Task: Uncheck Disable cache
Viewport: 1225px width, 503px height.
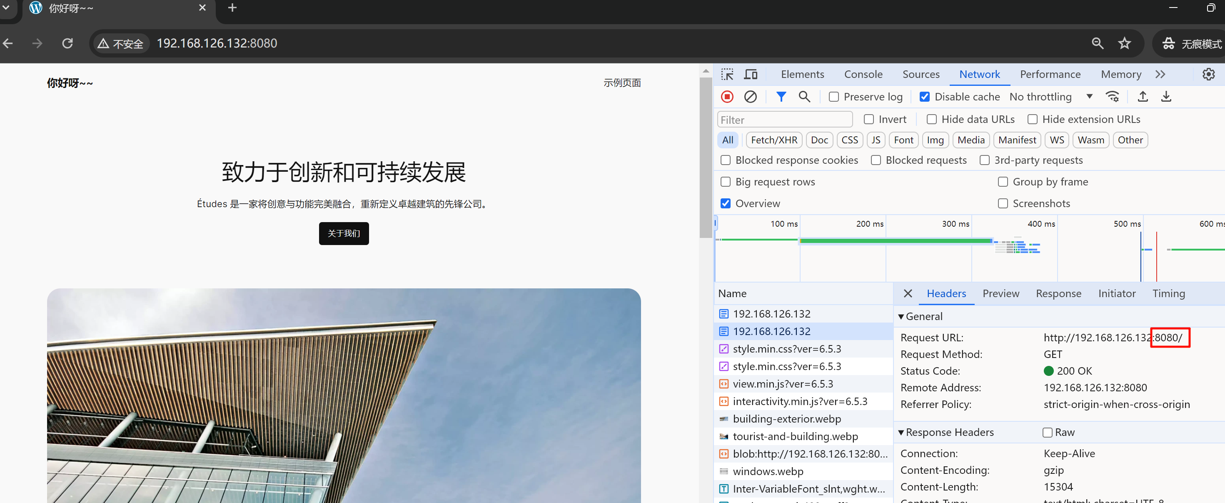Action: pyautogui.click(x=924, y=97)
